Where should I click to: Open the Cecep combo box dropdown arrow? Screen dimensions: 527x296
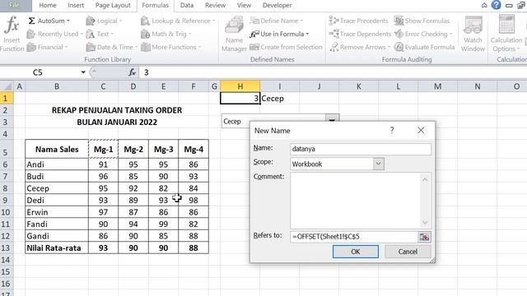coord(332,118)
